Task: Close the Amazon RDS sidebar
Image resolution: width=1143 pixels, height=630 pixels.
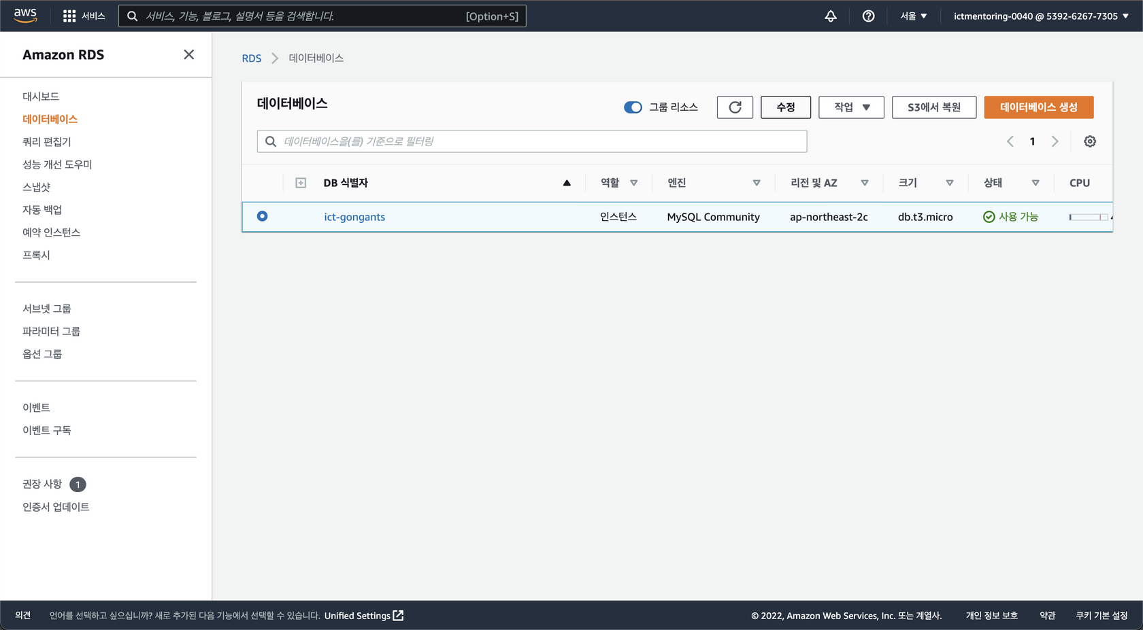Action: [x=189, y=54]
